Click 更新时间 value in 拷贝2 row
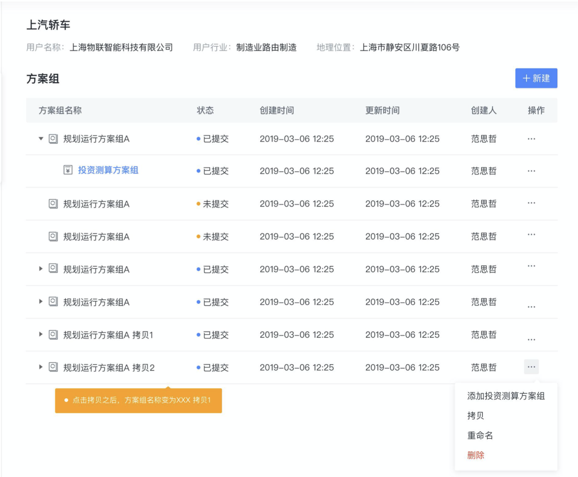The image size is (578, 477). click(402, 367)
